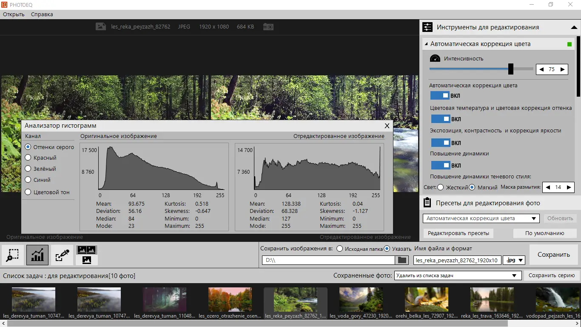
Task: Click the camera info icon in header
Action: click(x=268, y=26)
